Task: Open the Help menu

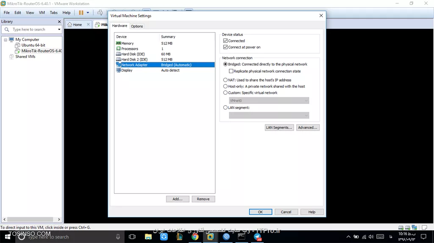Action: 67,13
